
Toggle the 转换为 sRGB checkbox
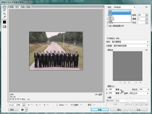(x=108, y=38)
